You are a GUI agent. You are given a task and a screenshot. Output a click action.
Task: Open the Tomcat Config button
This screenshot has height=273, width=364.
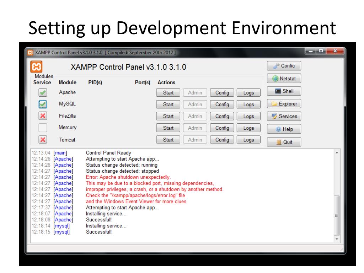pyautogui.click(x=222, y=140)
